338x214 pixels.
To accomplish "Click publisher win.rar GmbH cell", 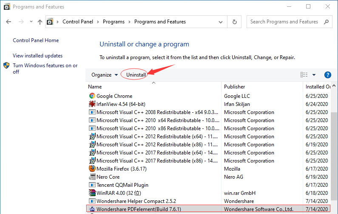I will (240, 193).
